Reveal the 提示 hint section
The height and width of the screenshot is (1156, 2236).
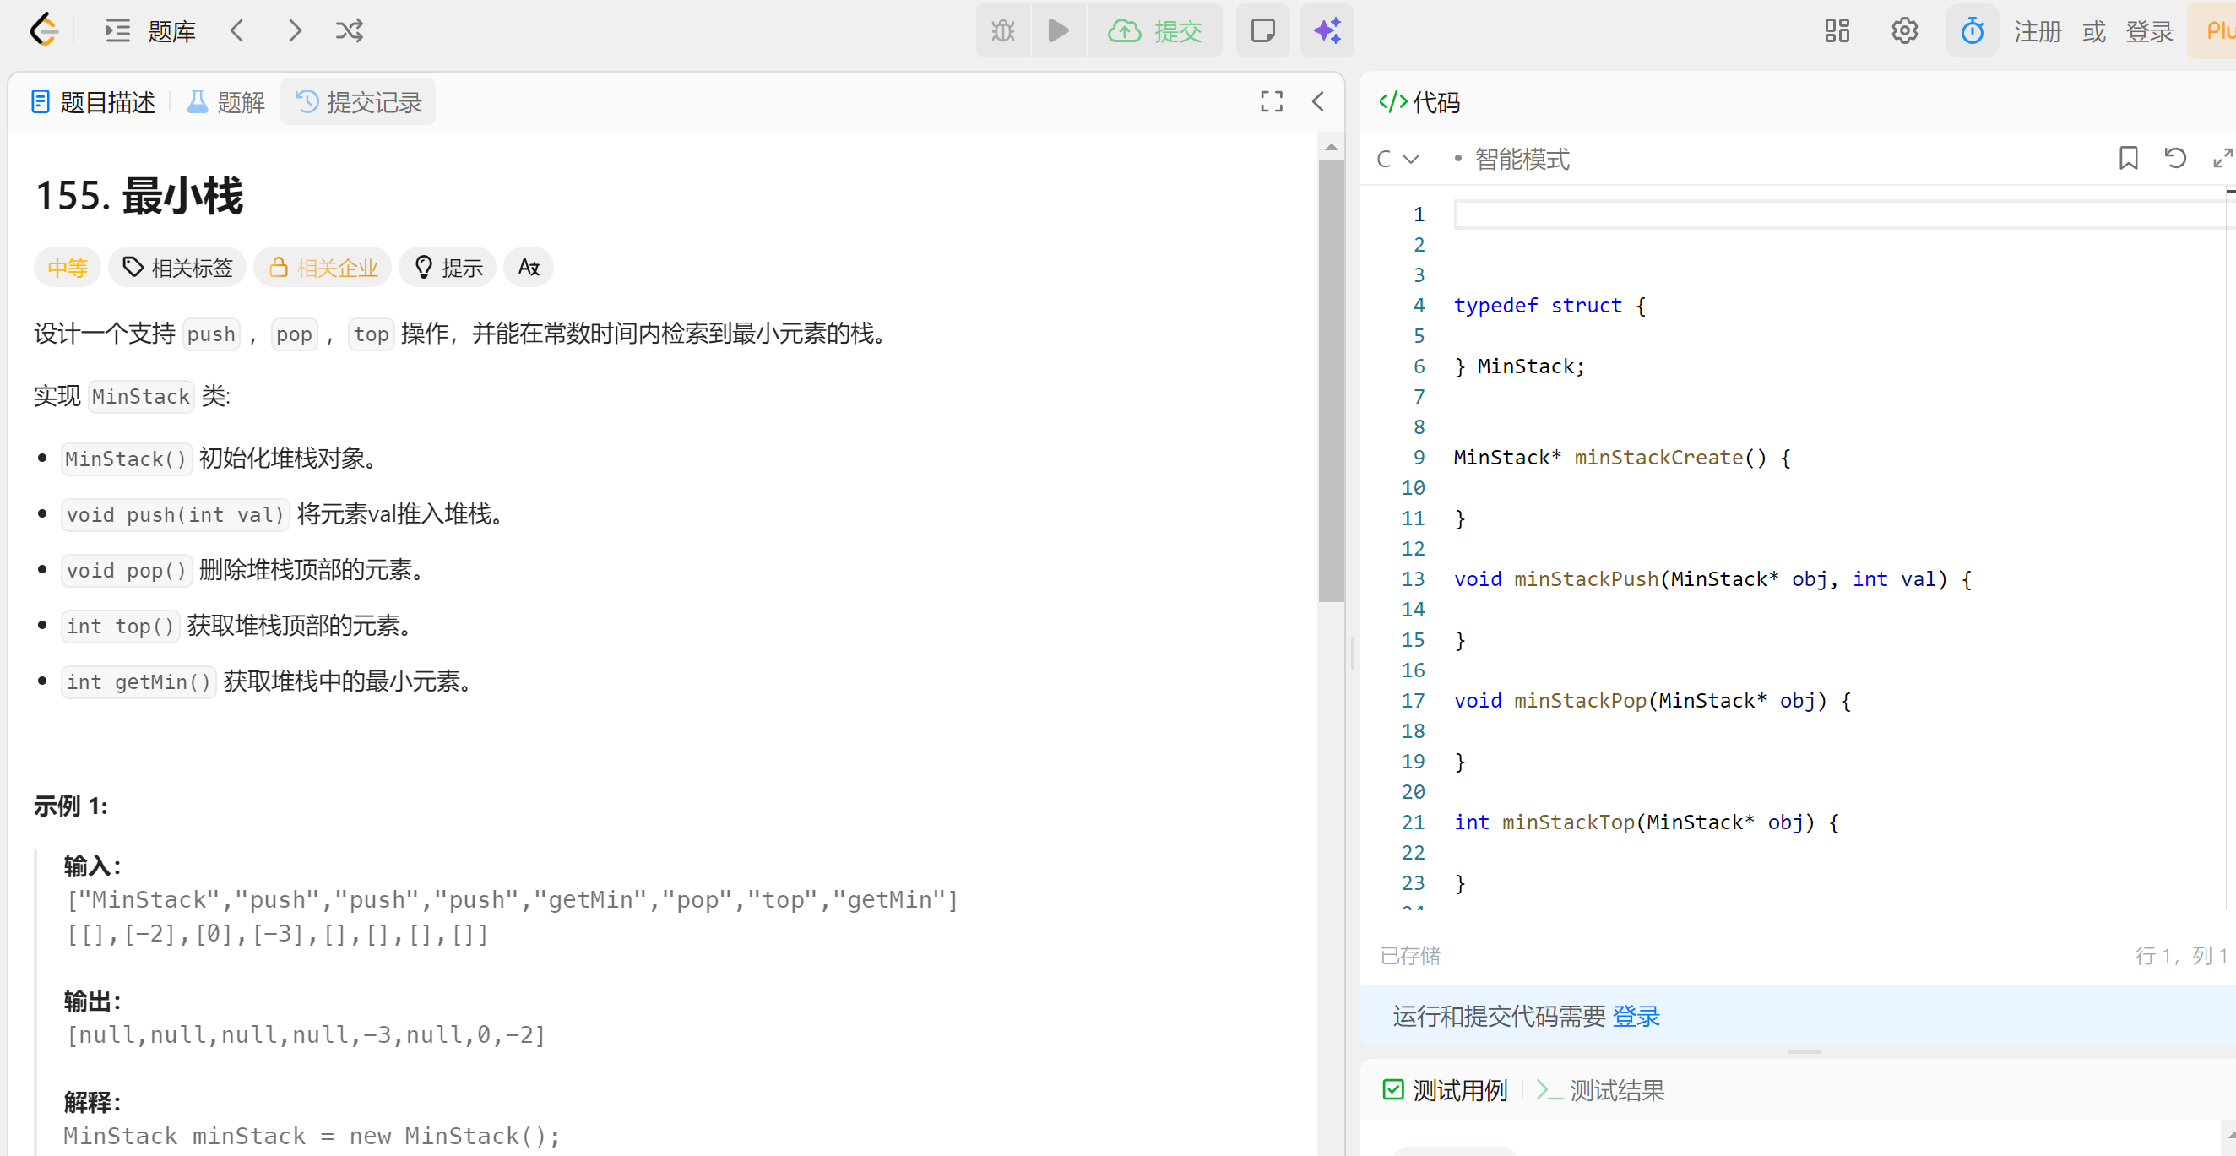pyautogui.click(x=448, y=268)
